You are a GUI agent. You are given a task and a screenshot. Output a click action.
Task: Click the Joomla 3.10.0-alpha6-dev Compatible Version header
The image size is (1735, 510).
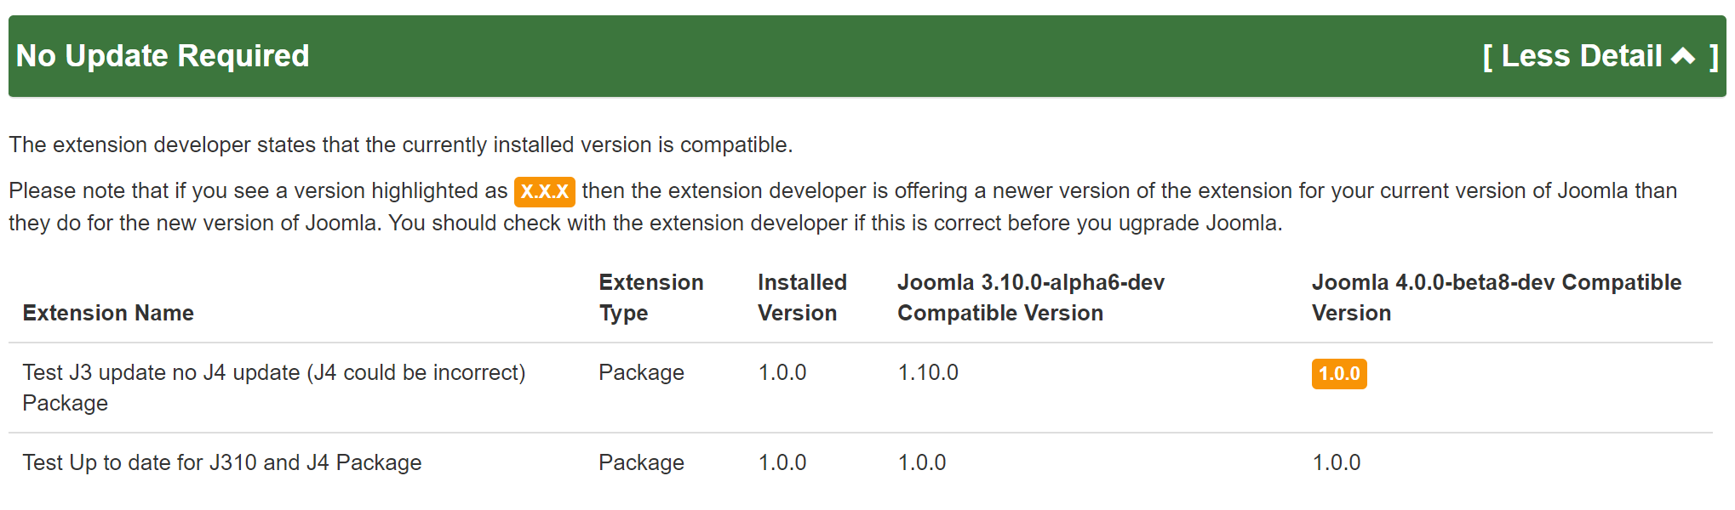(1030, 297)
